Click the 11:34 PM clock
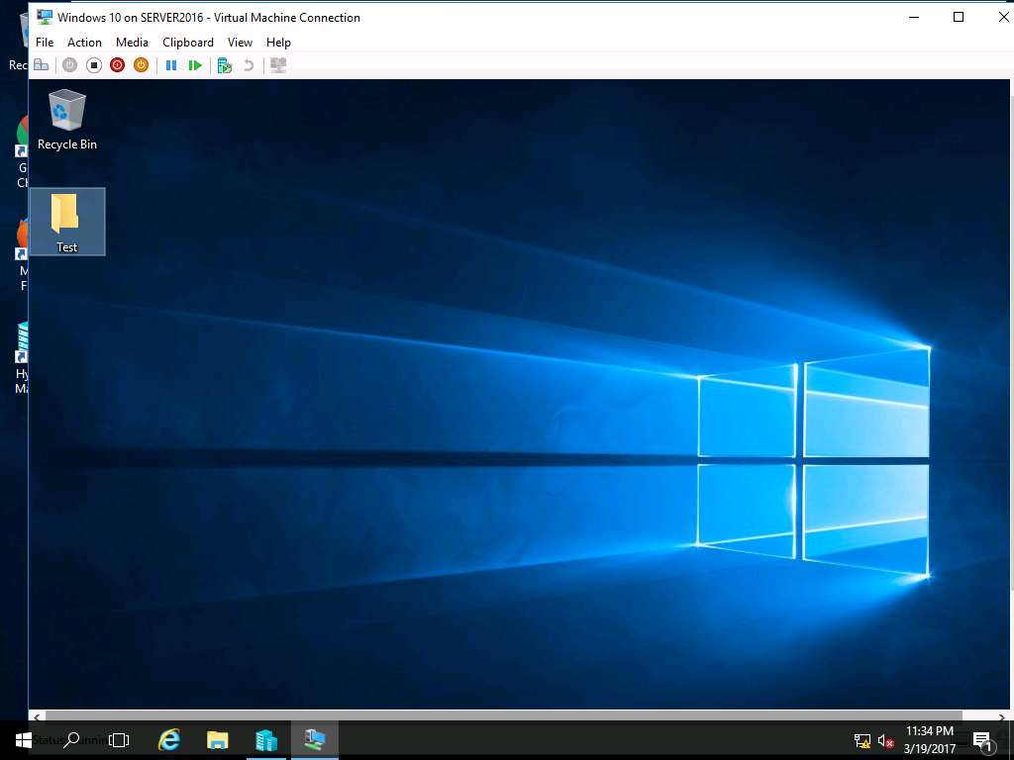 coord(929,731)
